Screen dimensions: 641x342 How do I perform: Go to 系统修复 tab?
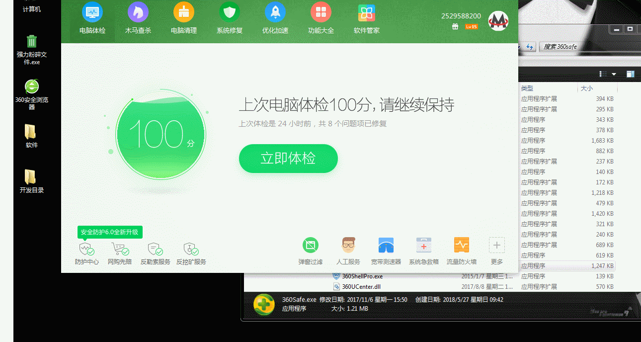point(230,19)
